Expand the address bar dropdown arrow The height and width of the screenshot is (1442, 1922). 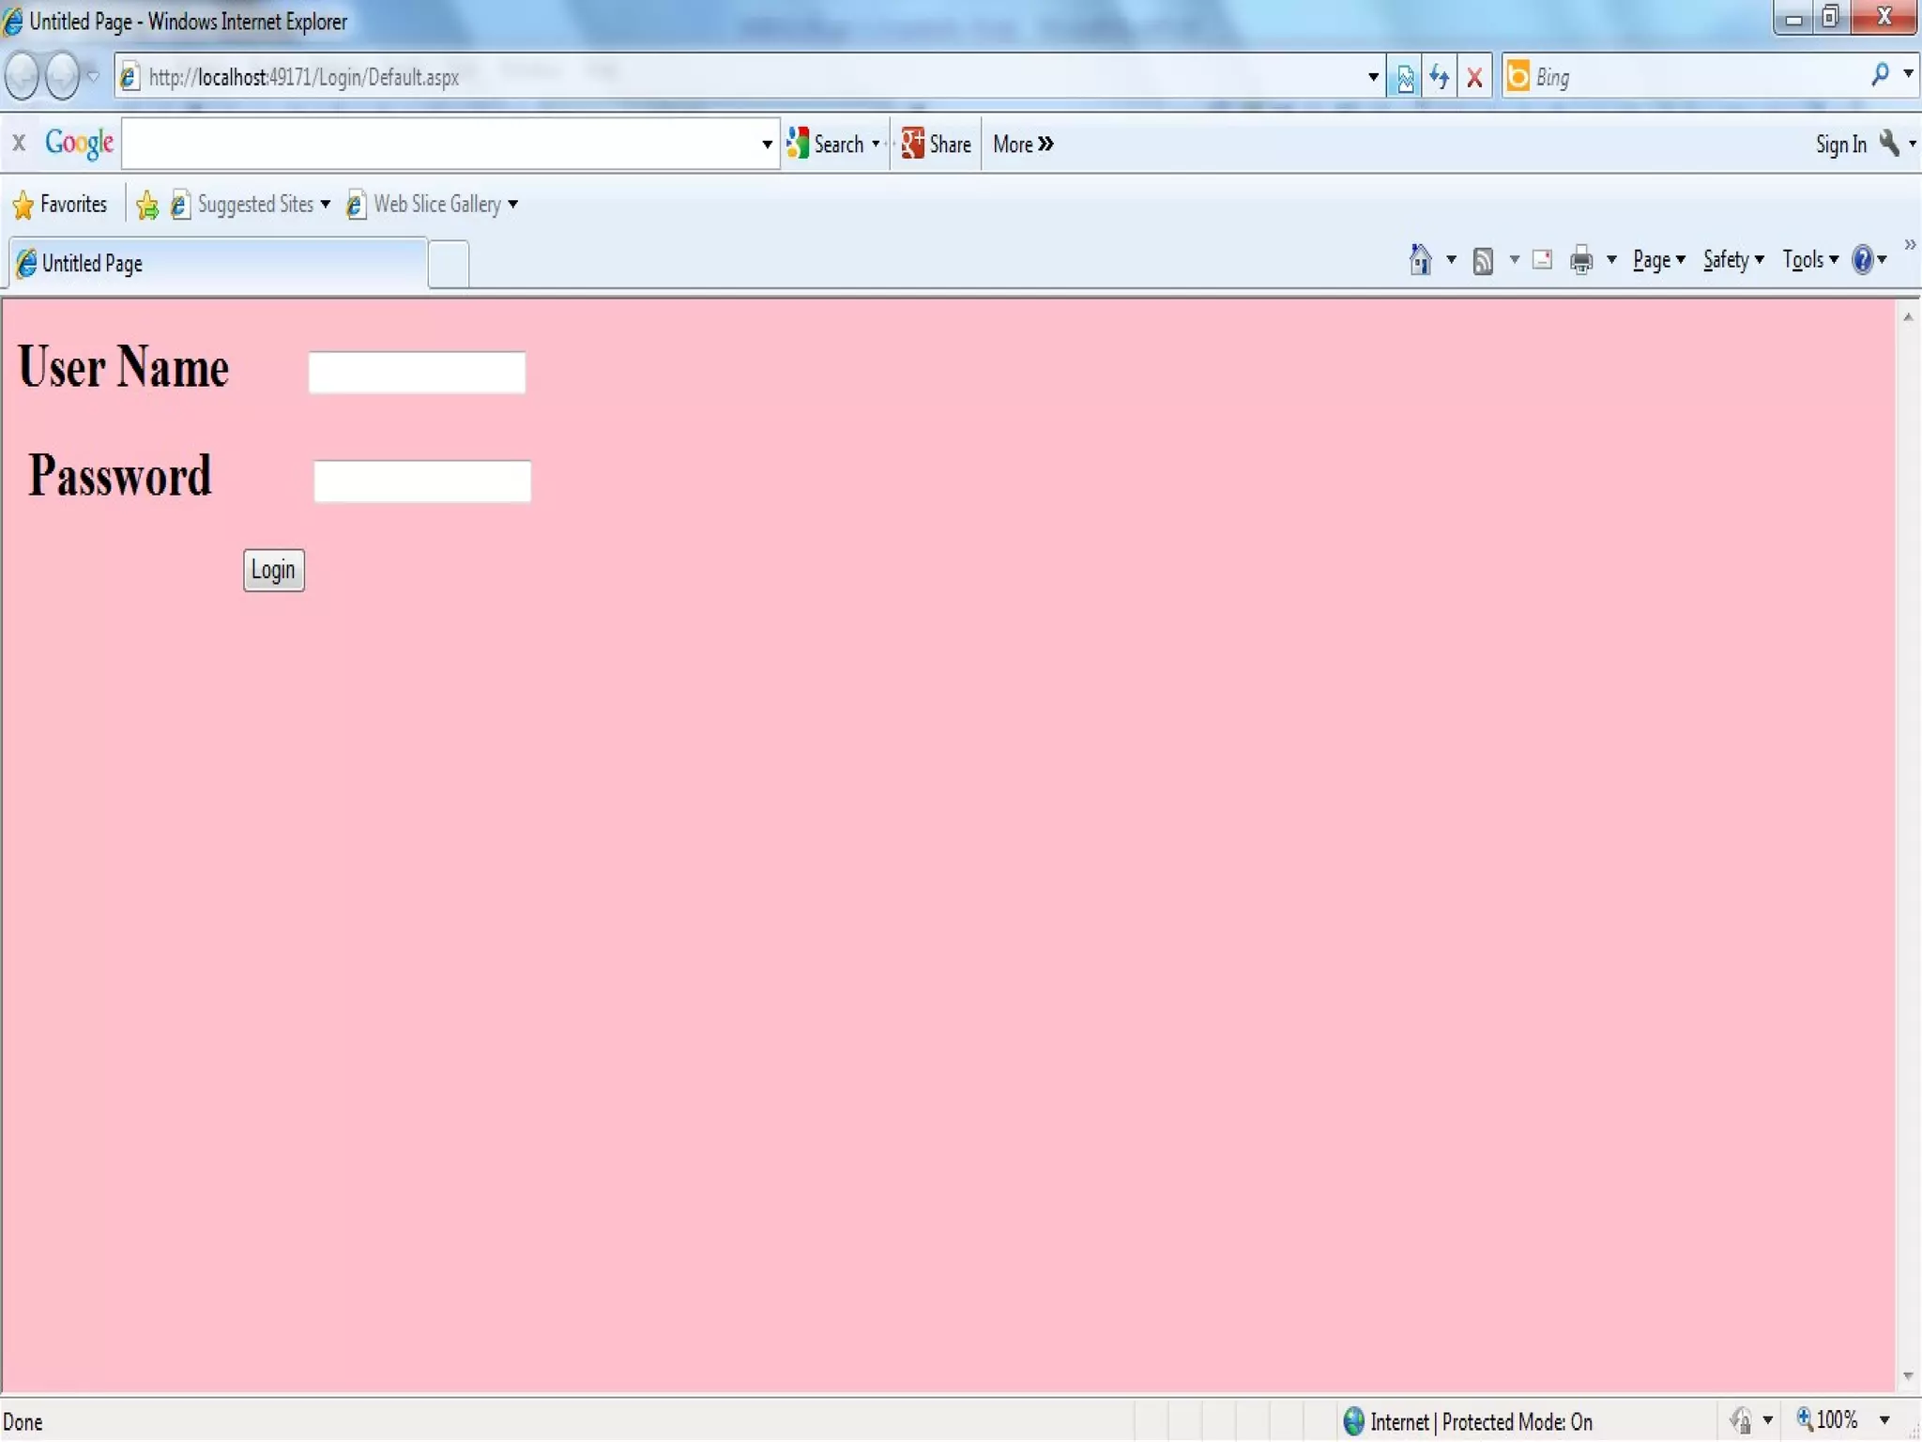(x=1373, y=77)
